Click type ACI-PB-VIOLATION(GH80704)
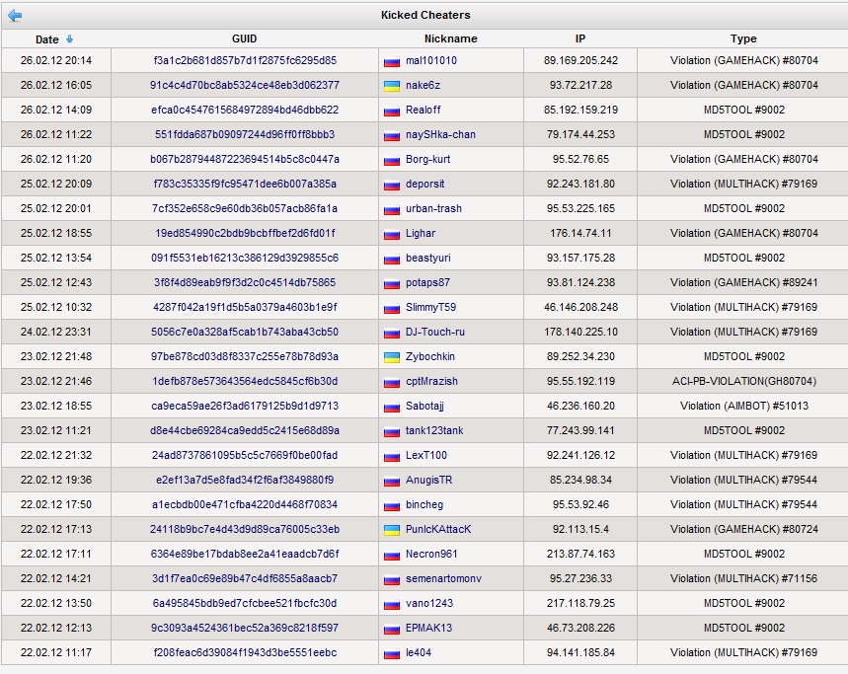The width and height of the screenshot is (848, 674). pyautogui.click(x=744, y=381)
